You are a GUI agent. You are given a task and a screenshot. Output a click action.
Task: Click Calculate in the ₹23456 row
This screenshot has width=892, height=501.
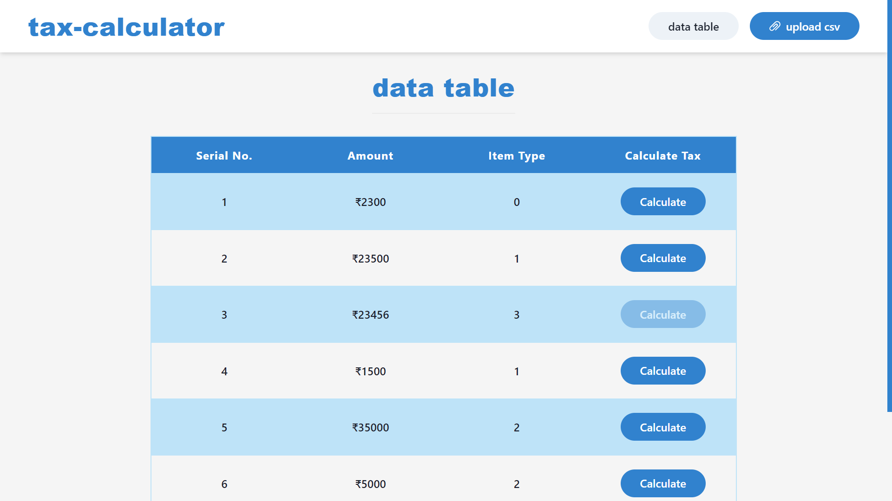pyautogui.click(x=663, y=315)
